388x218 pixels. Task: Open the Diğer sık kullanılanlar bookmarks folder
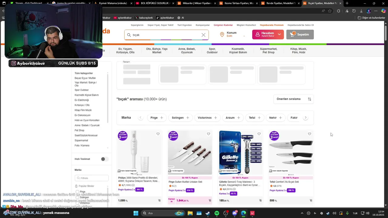coord(371,18)
